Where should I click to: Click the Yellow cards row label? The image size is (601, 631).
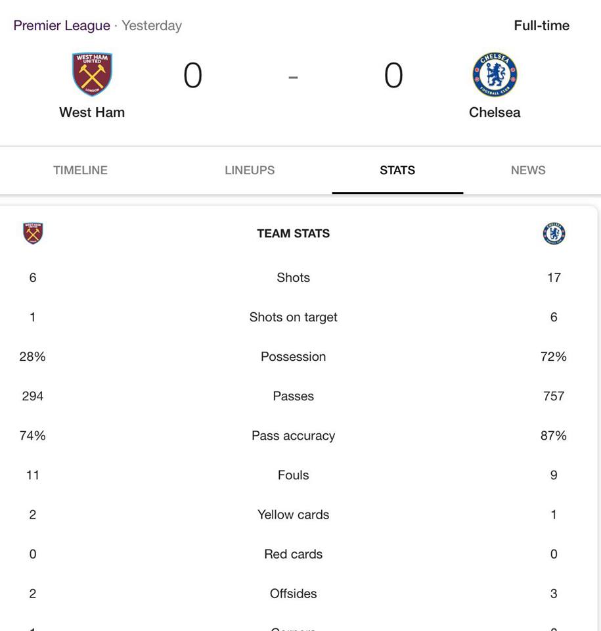click(293, 515)
